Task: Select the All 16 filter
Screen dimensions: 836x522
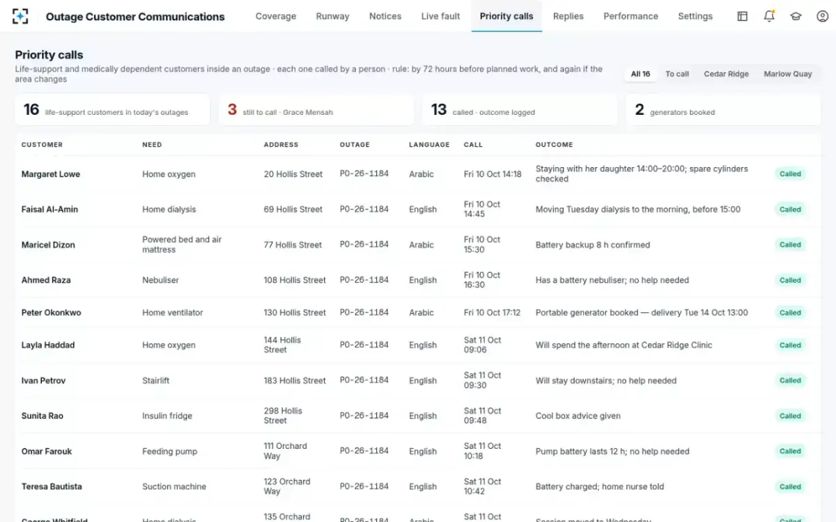Action: tap(641, 74)
